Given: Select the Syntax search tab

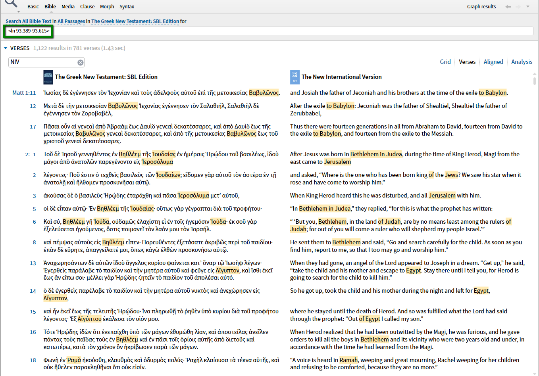Looking at the screenshot, I should [127, 7].
